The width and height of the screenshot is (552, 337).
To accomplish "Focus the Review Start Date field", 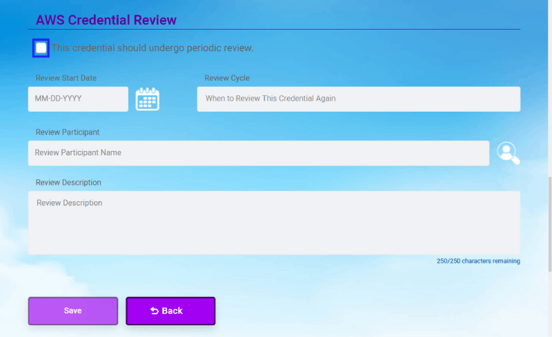I will tap(78, 99).
